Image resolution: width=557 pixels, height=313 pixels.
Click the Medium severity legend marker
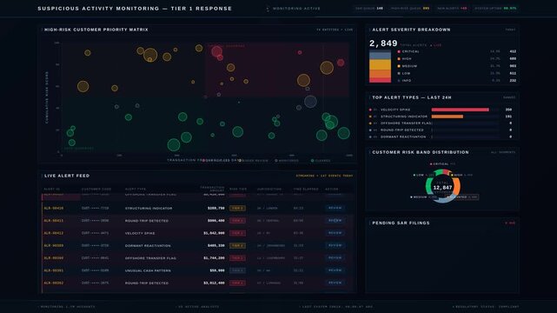click(x=399, y=66)
